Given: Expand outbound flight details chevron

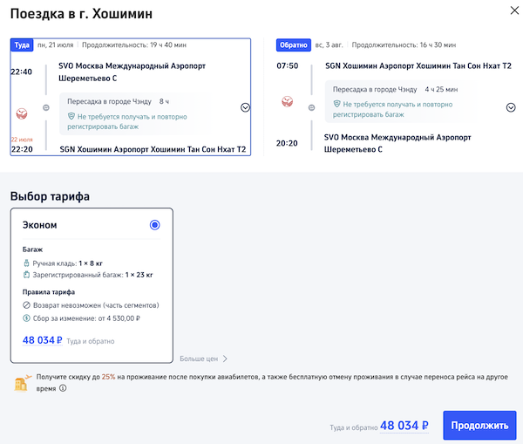Looking at the screenshot, I should pyautogui.click(x=245, y=107).
